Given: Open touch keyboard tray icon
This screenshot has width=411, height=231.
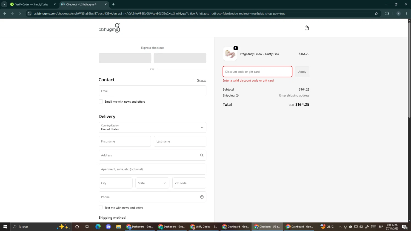Looking at the screenshot, I should tap(374, 227).
